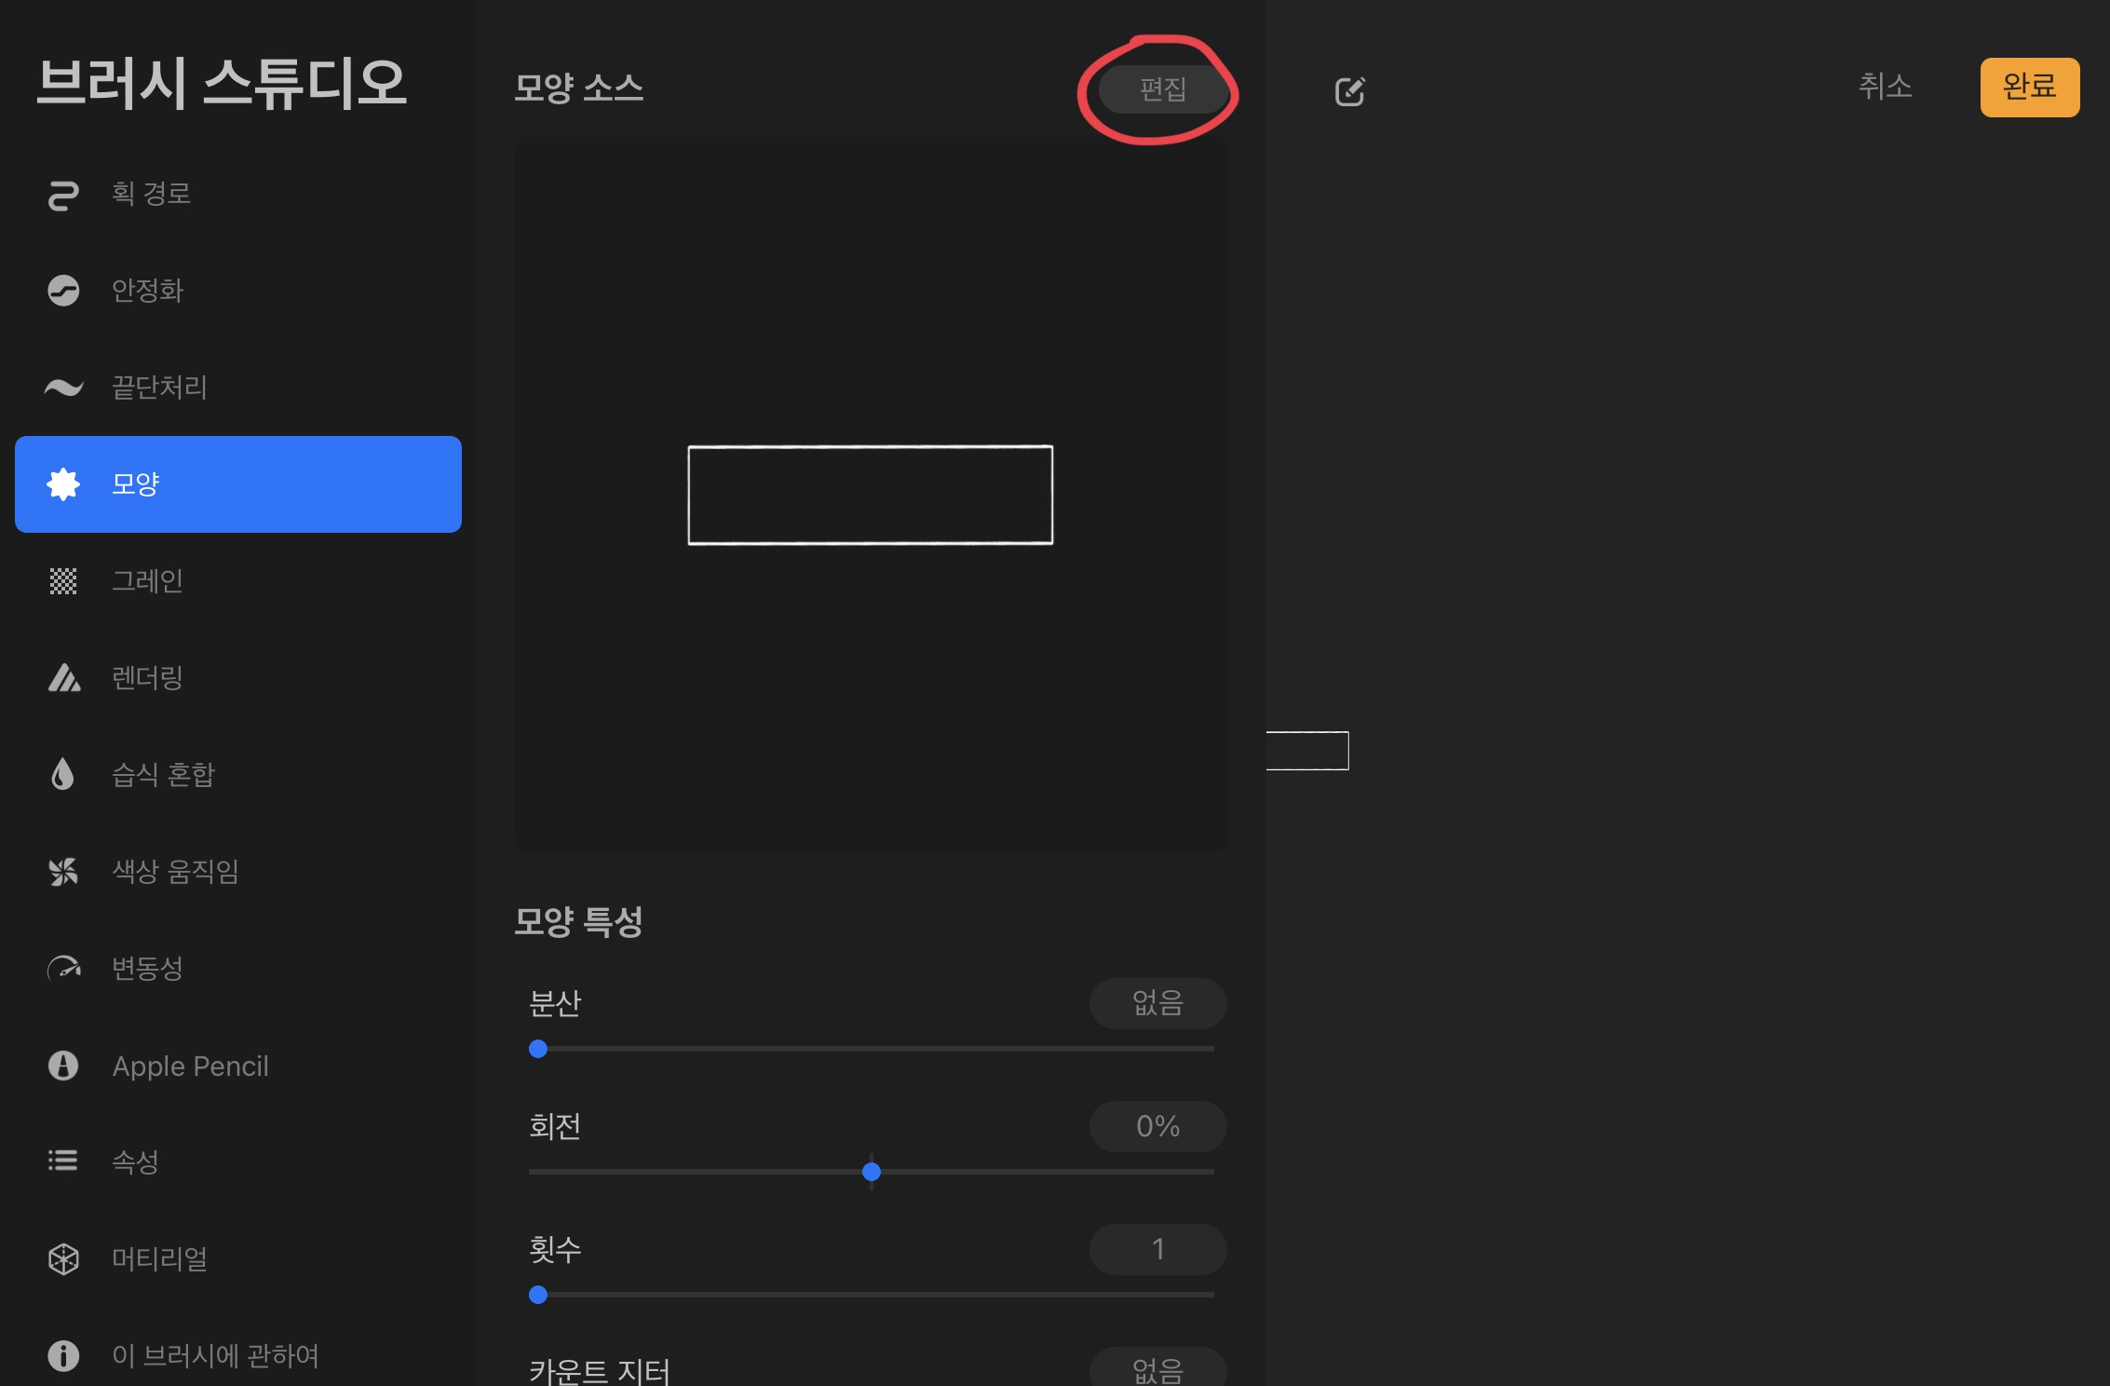Click the taper (끝단처리) wave icon
The image size is (2110, 1386).
tap(63, 387)
